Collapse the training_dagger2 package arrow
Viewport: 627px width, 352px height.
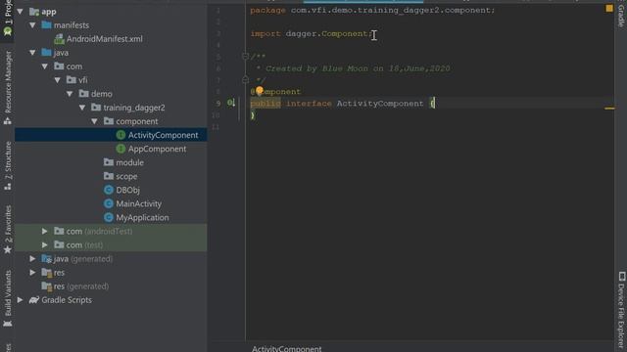coord(82,108)
